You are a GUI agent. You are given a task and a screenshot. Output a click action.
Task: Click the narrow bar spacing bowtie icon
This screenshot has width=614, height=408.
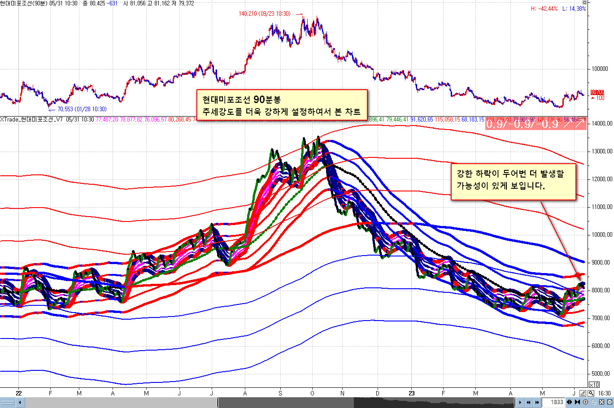(578, 402)
